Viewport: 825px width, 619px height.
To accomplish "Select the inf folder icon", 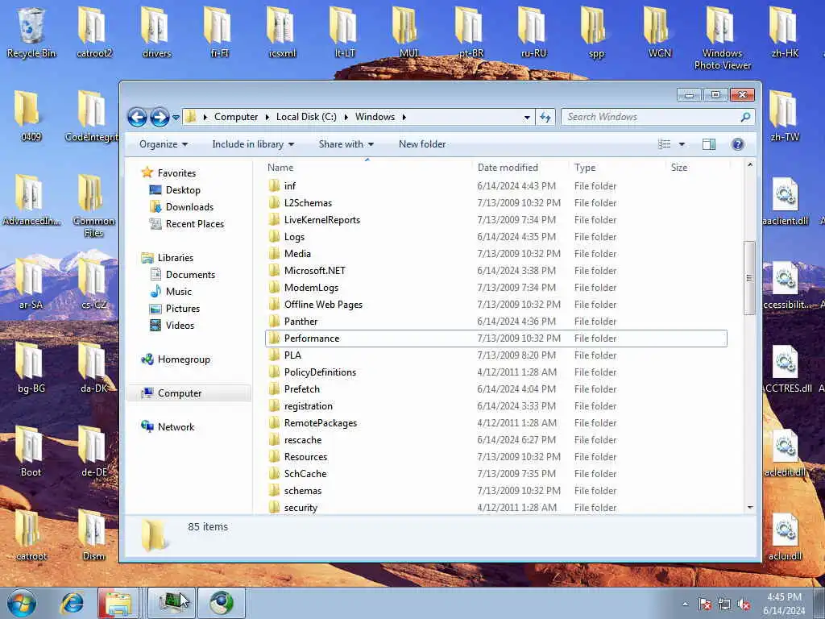I will [x=274, y=186].
